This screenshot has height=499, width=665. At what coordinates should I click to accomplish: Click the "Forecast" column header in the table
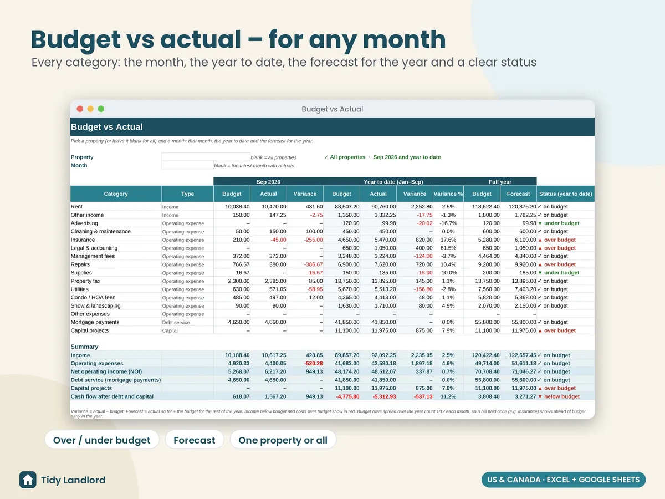(519, 194)
